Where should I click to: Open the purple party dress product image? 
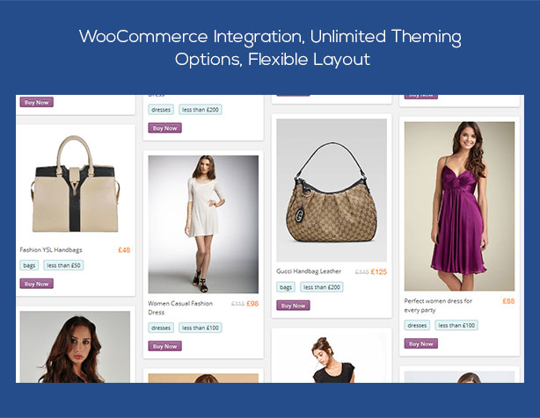pos(459,206)
